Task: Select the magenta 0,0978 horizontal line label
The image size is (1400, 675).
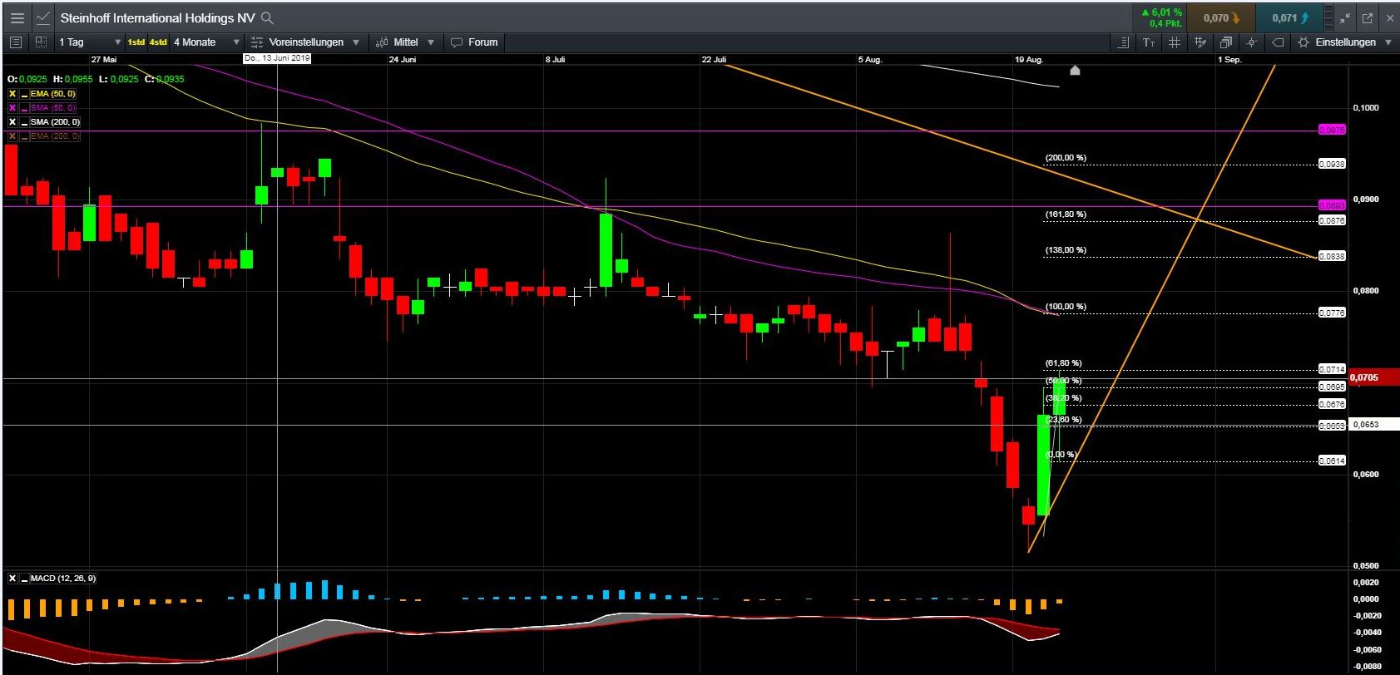Action: 1332,130
